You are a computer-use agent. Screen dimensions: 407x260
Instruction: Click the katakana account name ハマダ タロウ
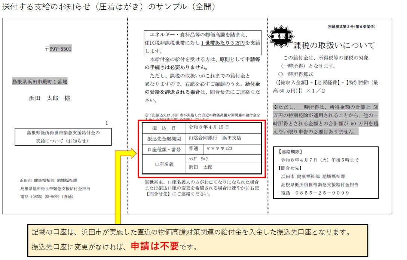[x=198, y=158]
